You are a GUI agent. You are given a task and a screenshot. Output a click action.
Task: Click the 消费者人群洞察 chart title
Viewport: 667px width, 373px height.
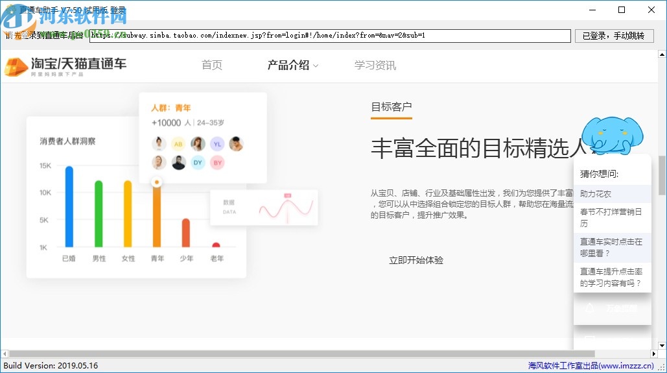click(67, 141)
